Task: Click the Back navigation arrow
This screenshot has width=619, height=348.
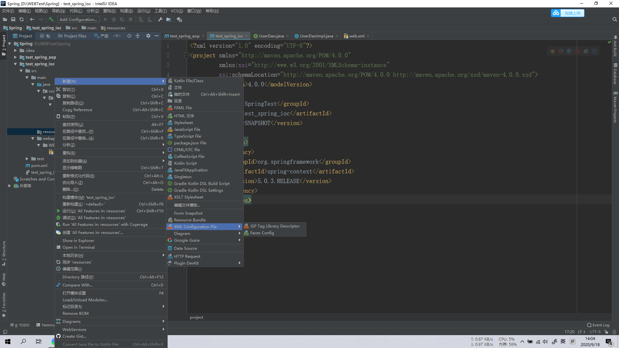Action: pos(32,19)
